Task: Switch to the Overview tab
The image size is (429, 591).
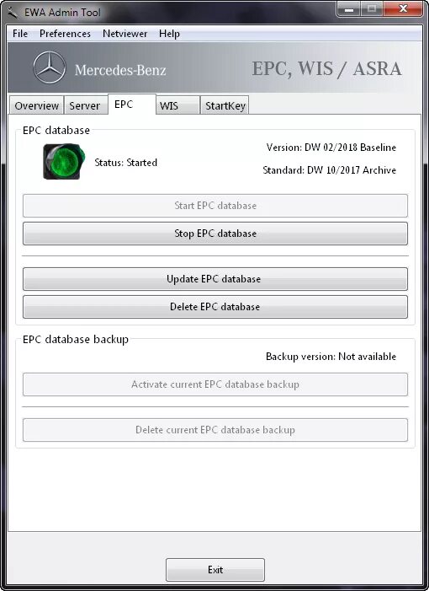Action: pyautogui.click(x=36, y=105)
